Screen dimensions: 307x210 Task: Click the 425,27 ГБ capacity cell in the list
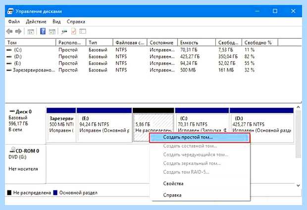[x=190, y=56]
